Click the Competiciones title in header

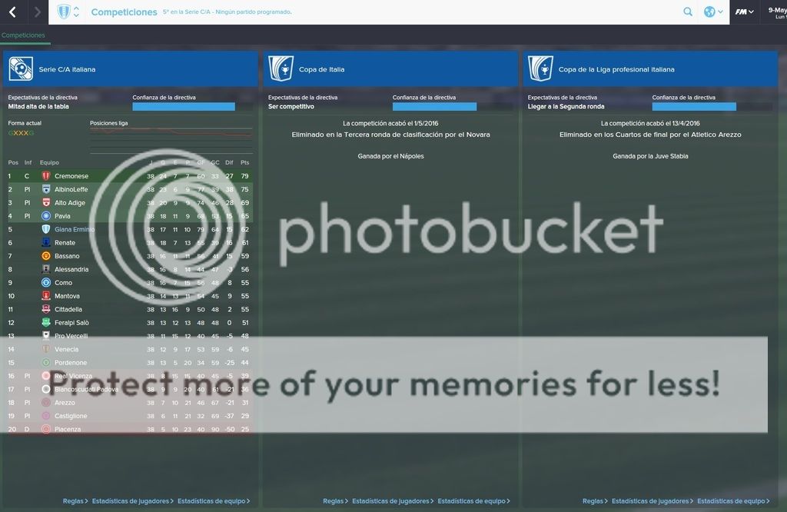click(124, 12)
